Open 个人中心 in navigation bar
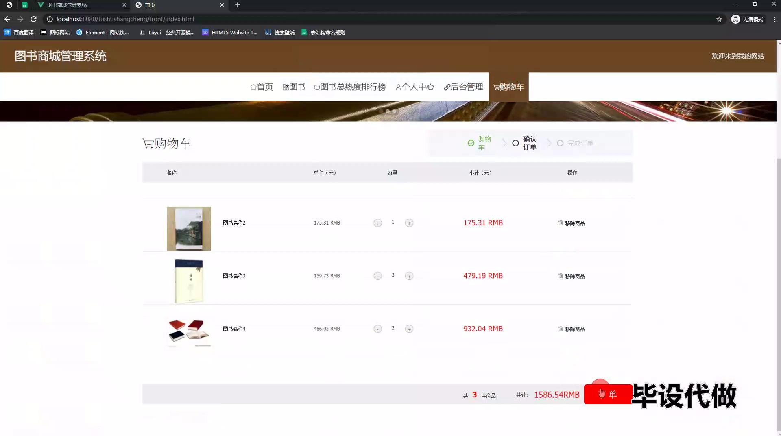The width and height of the screenshot is (781, 436). click(415, 87)
